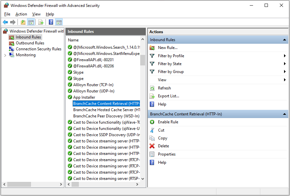Toggle the Show/Hide Action Pane button
The image size is (290, 196).
[x=59, y=22]
